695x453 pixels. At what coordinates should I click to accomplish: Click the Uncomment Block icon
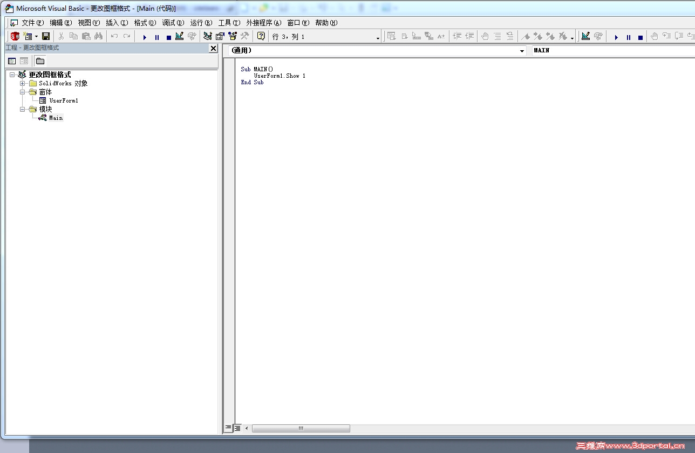tap(510, 36)
